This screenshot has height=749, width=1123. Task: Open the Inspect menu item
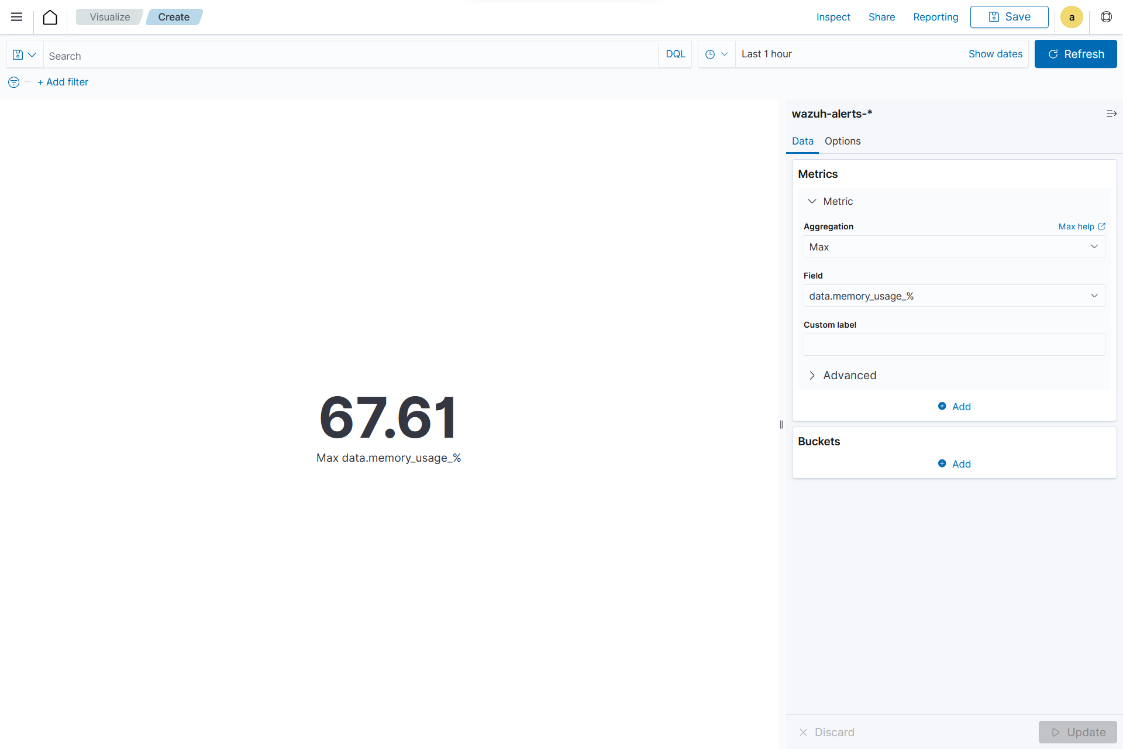[833, 17]
